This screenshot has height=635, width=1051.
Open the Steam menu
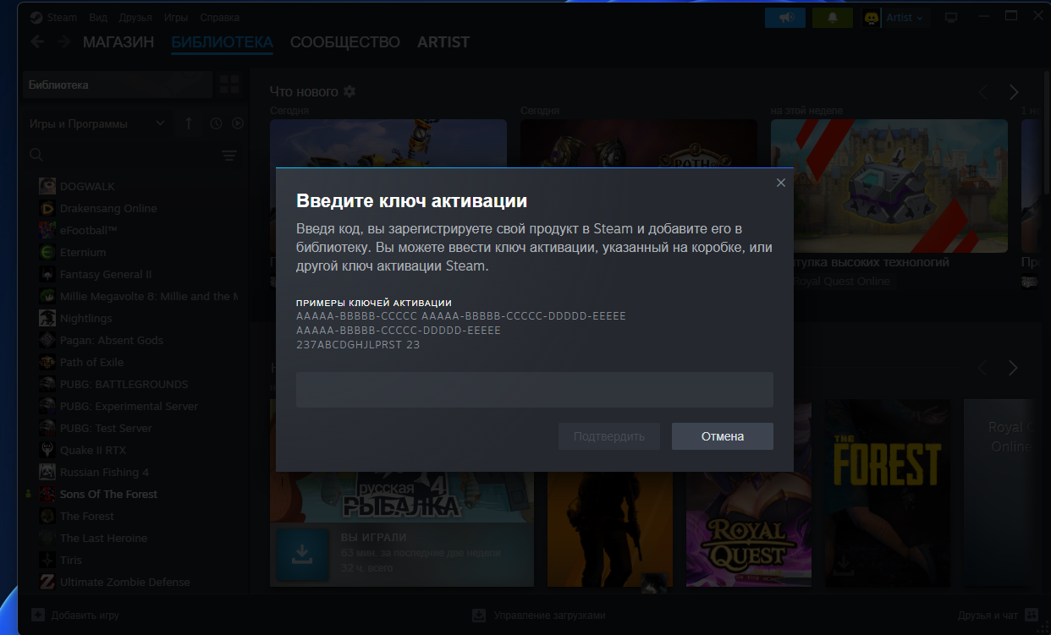[53, 17]
